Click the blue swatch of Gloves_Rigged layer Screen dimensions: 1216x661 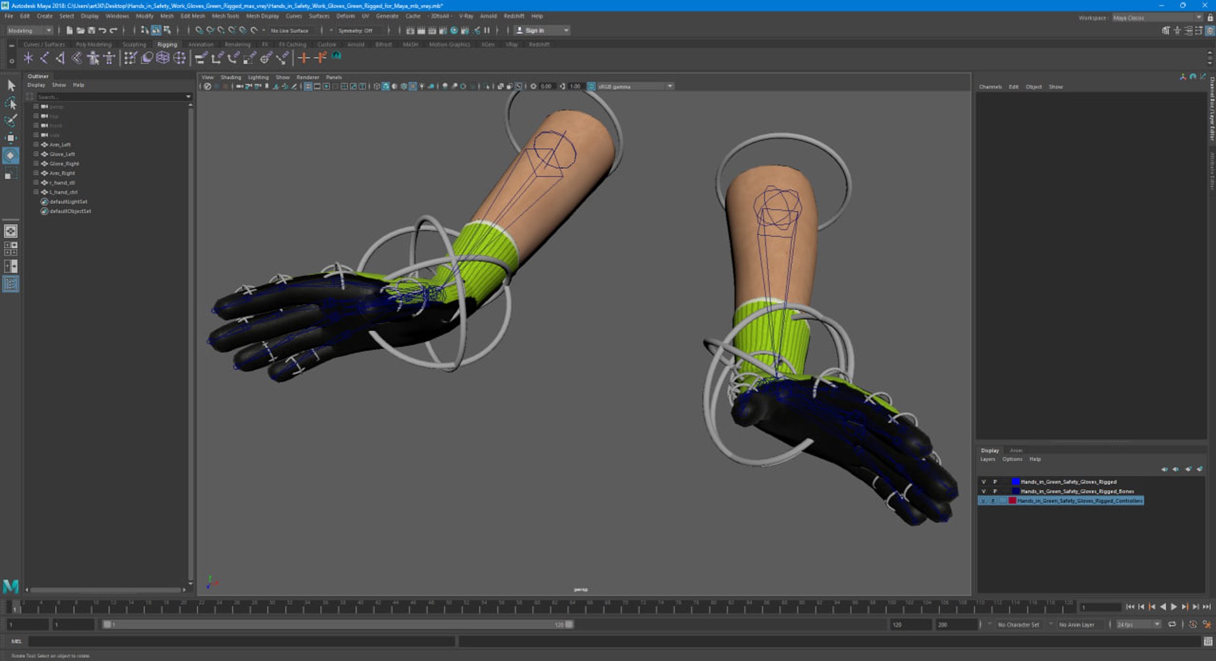tap(1016, 482)
